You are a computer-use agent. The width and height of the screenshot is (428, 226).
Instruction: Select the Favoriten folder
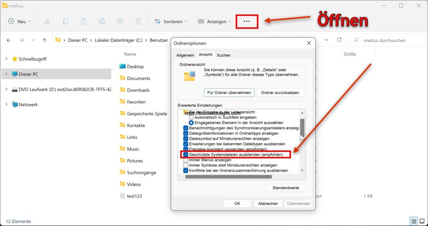pyautogui.click(x=132, y=102)
